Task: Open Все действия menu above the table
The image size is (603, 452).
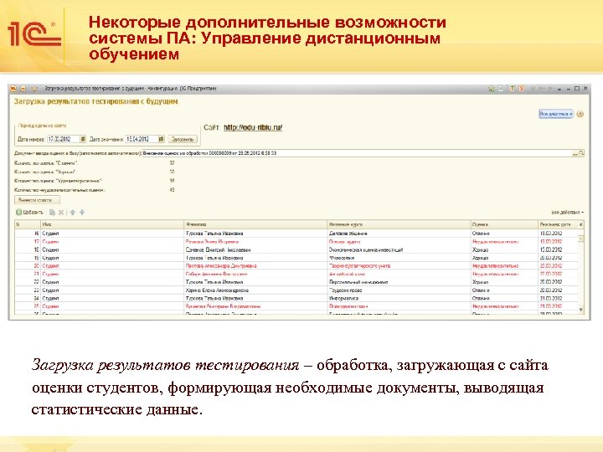Action: pos(568,212)
